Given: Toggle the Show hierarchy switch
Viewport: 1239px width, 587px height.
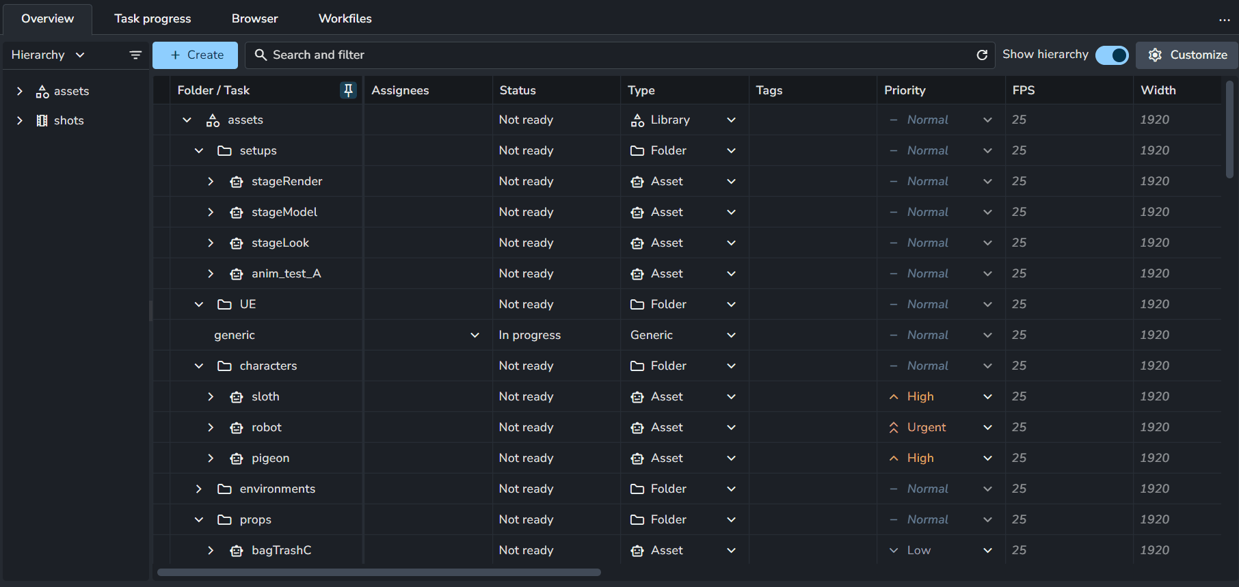Looking at the screenshot, I should pyautogui.click(x=1112, y=55).
